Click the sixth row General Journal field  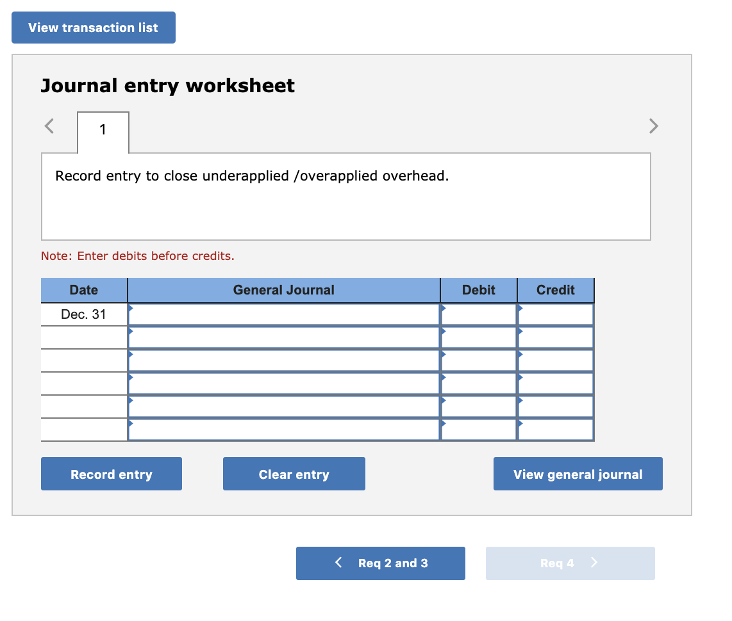coord(284,430)
